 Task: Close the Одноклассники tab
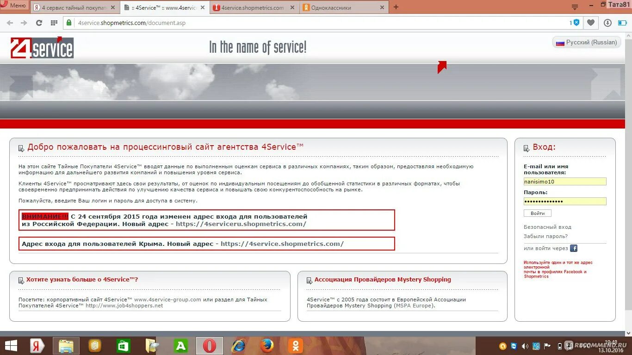point(382,7)
